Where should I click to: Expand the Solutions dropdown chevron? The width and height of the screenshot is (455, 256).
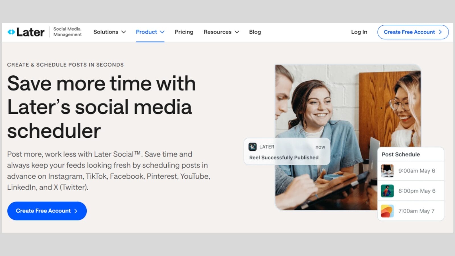pyautogui.click(x=123, y=32)
